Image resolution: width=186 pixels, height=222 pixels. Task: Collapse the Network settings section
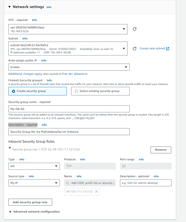coord(10,7)
